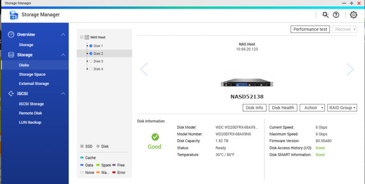Click the IP address 10.69.20.123
The image size is (365, 184).
(x=247, y=49)
